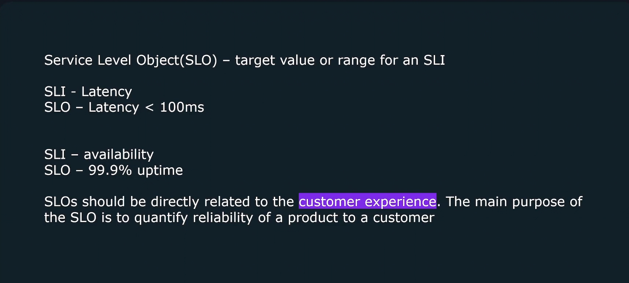The height and width of the screenshot is (283, 629).
Task: Click the word 'uptime'
Action: click(x=160, y=170)
